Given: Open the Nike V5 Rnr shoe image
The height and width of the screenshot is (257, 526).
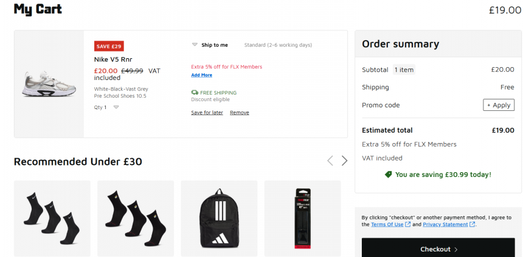Looking at the screenshot, I should 49,84.
